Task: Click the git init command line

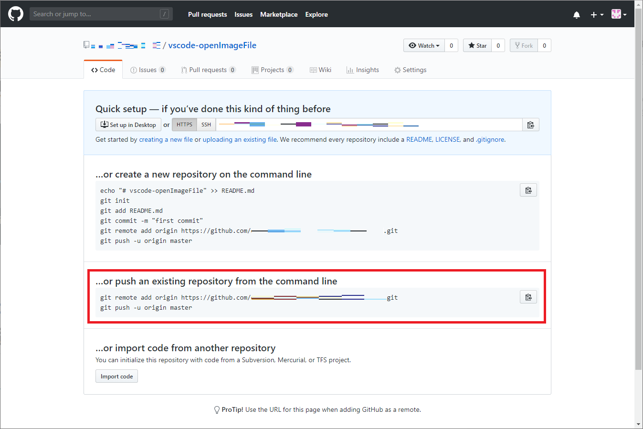Action: click(x=115, y=200)
